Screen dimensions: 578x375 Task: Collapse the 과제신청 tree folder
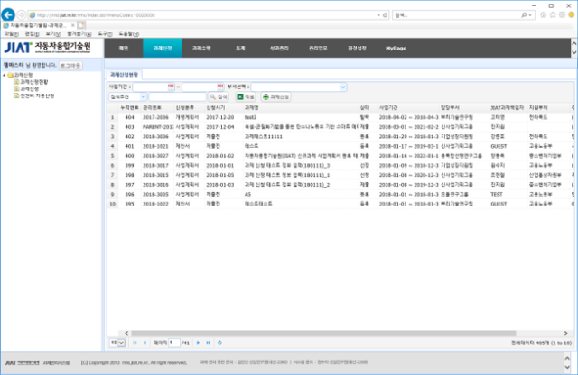pyautogui.click(x=5, y=75)
